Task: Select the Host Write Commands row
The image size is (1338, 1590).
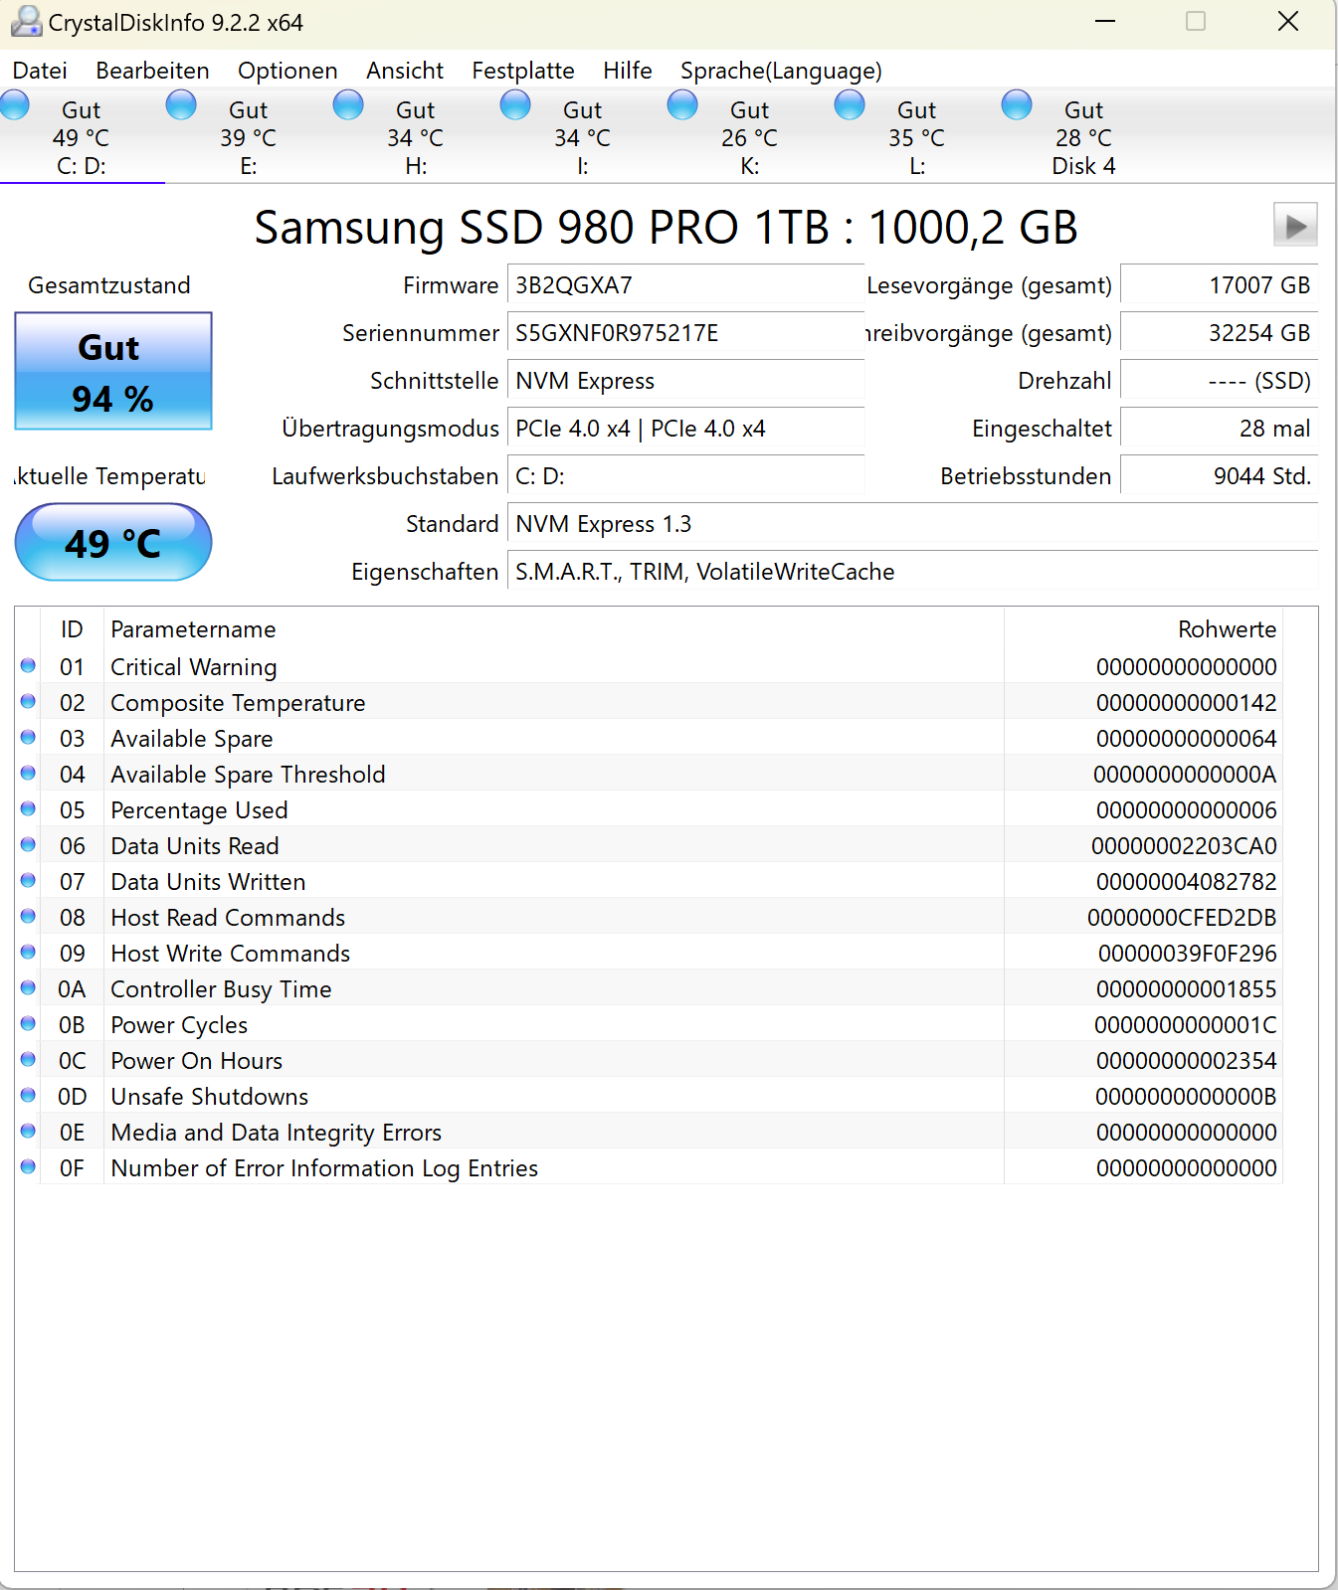Action: pos(650,953)
